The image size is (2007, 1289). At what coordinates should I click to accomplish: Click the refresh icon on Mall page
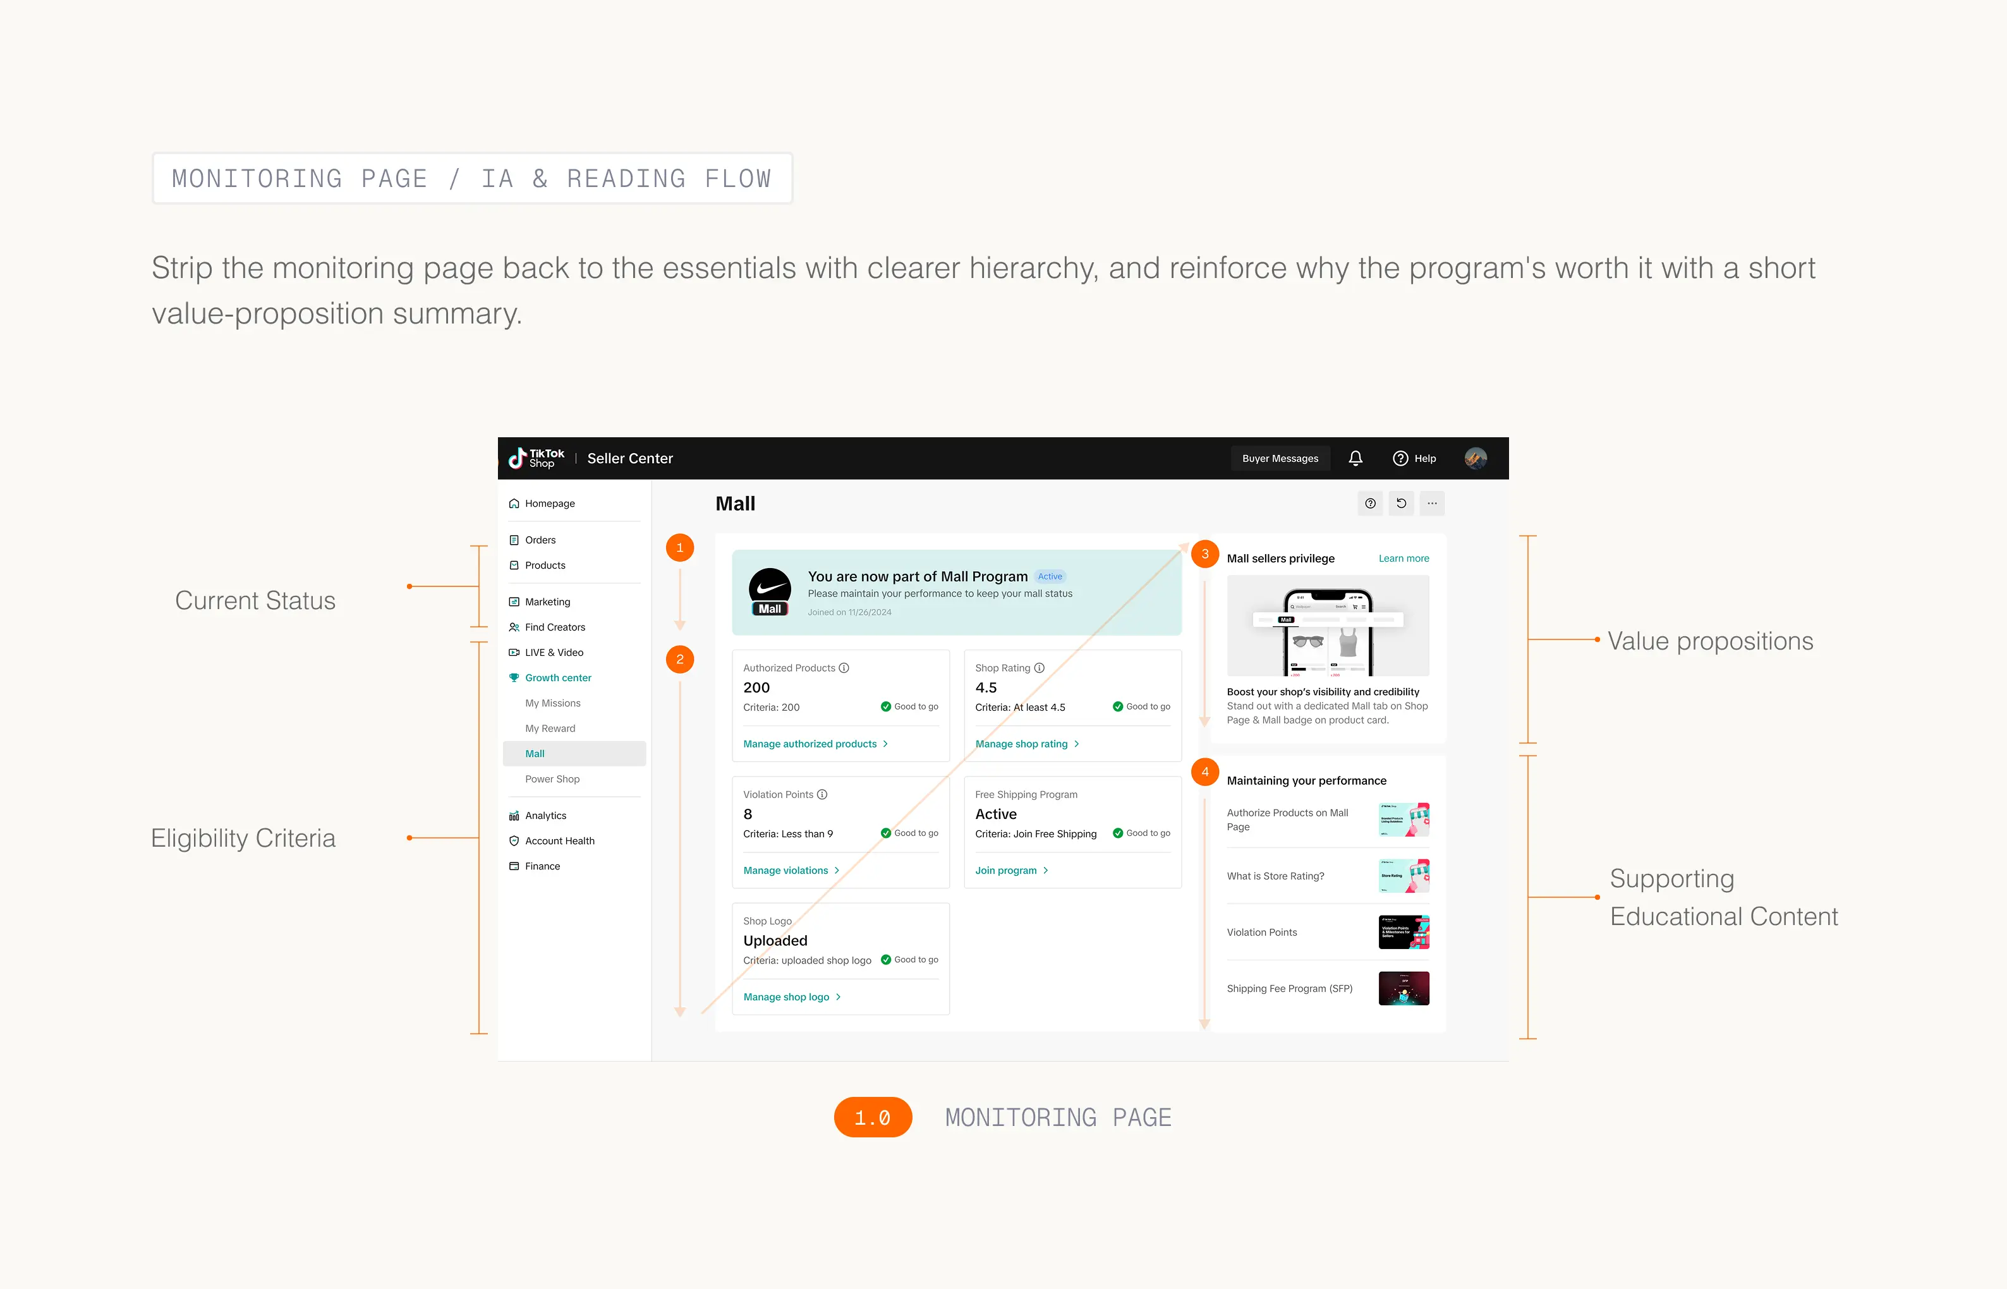(x=1401, y=503)
